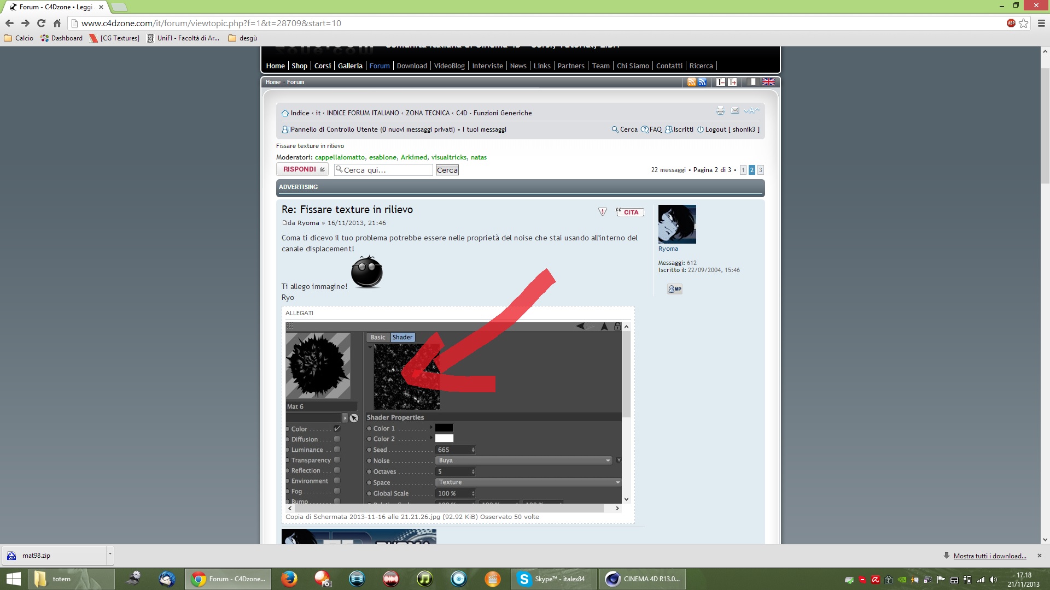
Task: Decrease font size with T- icon
Action: pos(720,82)
